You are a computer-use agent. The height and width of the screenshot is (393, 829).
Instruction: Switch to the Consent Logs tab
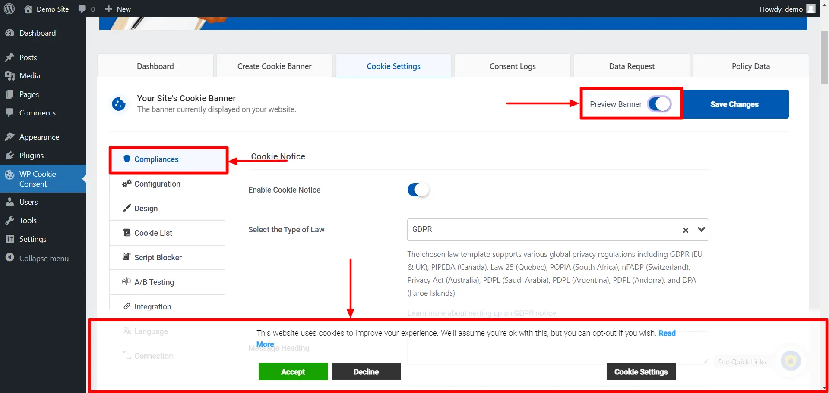(x=512, y=66)
